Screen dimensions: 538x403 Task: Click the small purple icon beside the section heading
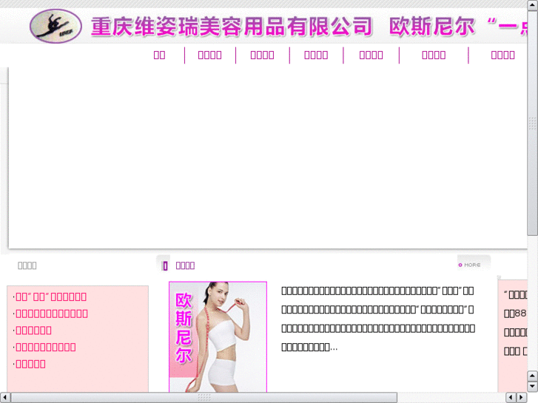point(165,265)
